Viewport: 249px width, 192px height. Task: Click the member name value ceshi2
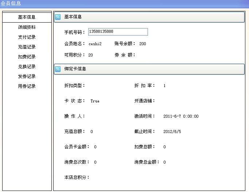[x=95, y=44]
